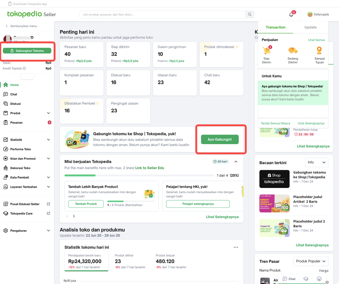Image resolution: width=339 pixels, height=284 pixels.
Task: Open Ulasan baru card showing 23
Action: point(175,83)
